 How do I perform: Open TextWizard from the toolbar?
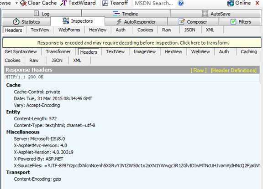tap(78, 3)
